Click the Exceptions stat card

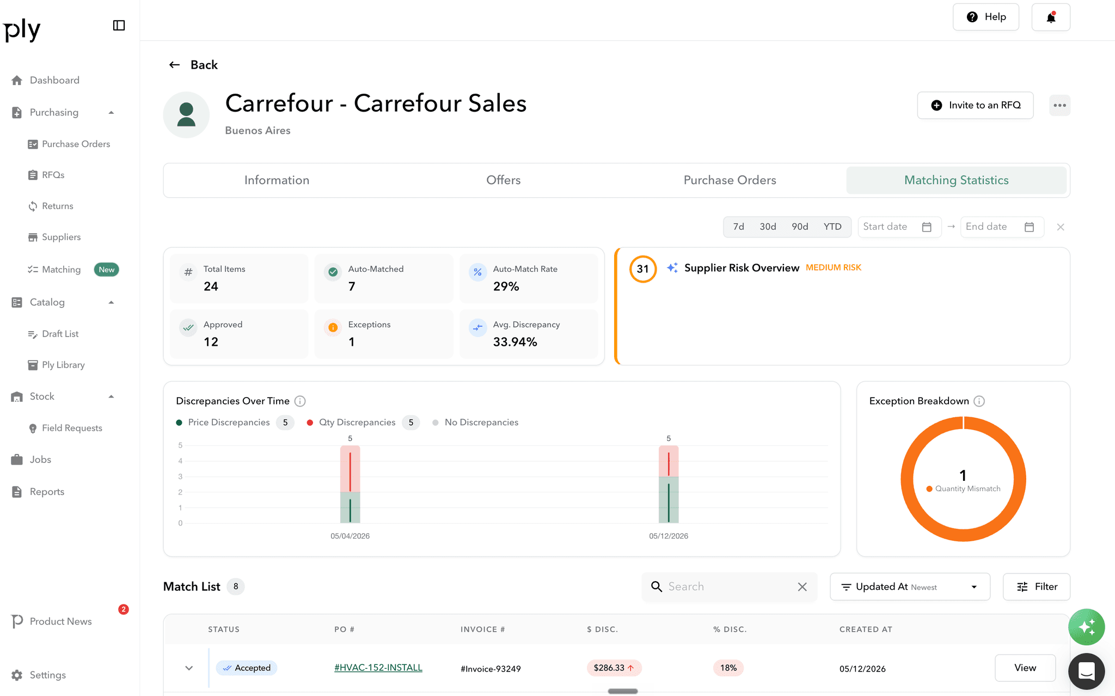(x=384, y=334)
